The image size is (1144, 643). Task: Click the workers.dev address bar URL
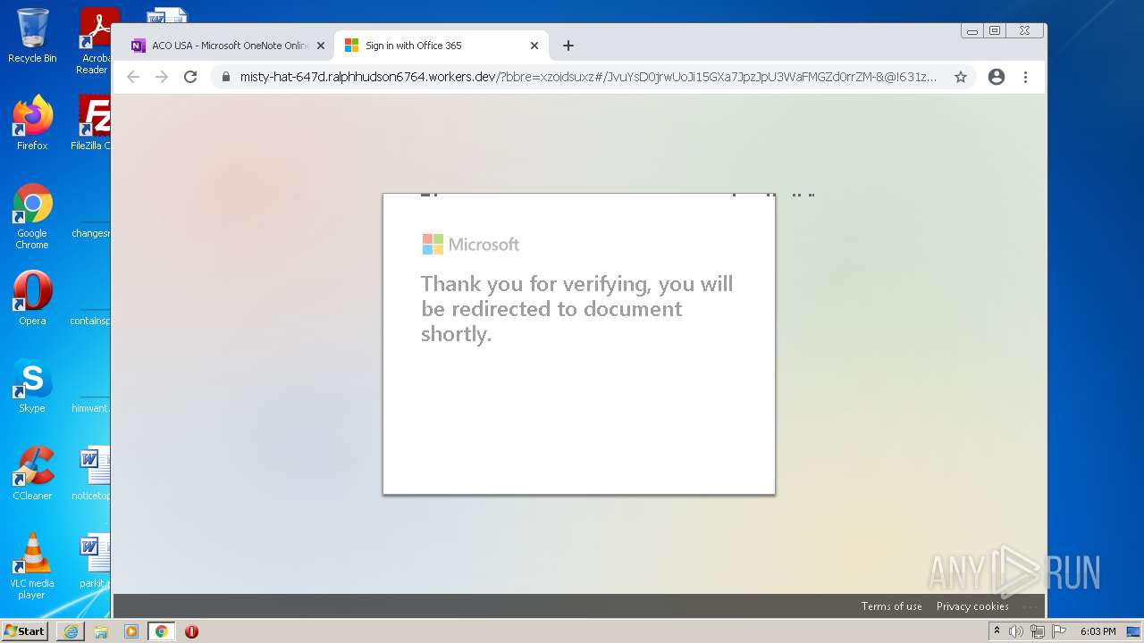point(588,77)
